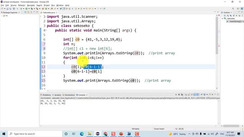The image size is (244, 137).
Task: Open the File menu
Action: point(2,5)
